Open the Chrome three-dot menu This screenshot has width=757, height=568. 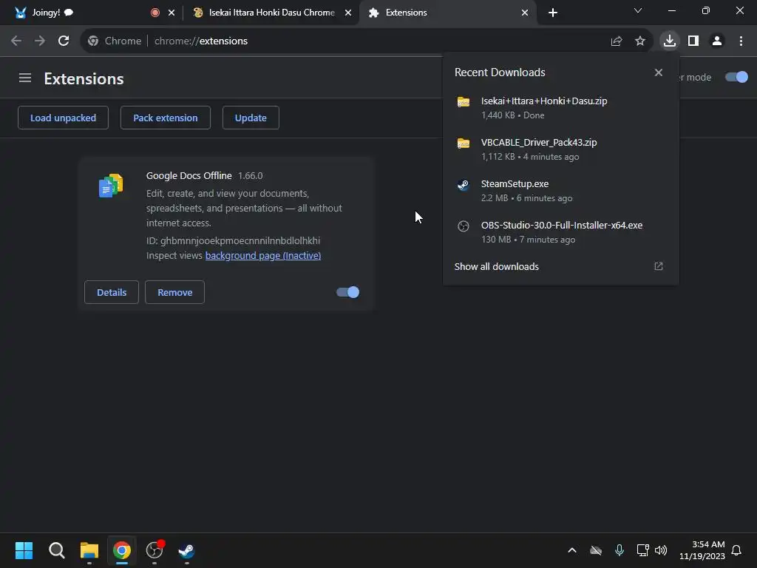[741, 41]
